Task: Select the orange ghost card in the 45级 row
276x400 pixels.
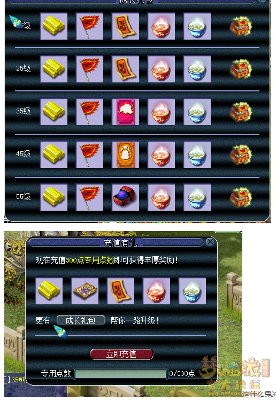Action: [126, 155]
